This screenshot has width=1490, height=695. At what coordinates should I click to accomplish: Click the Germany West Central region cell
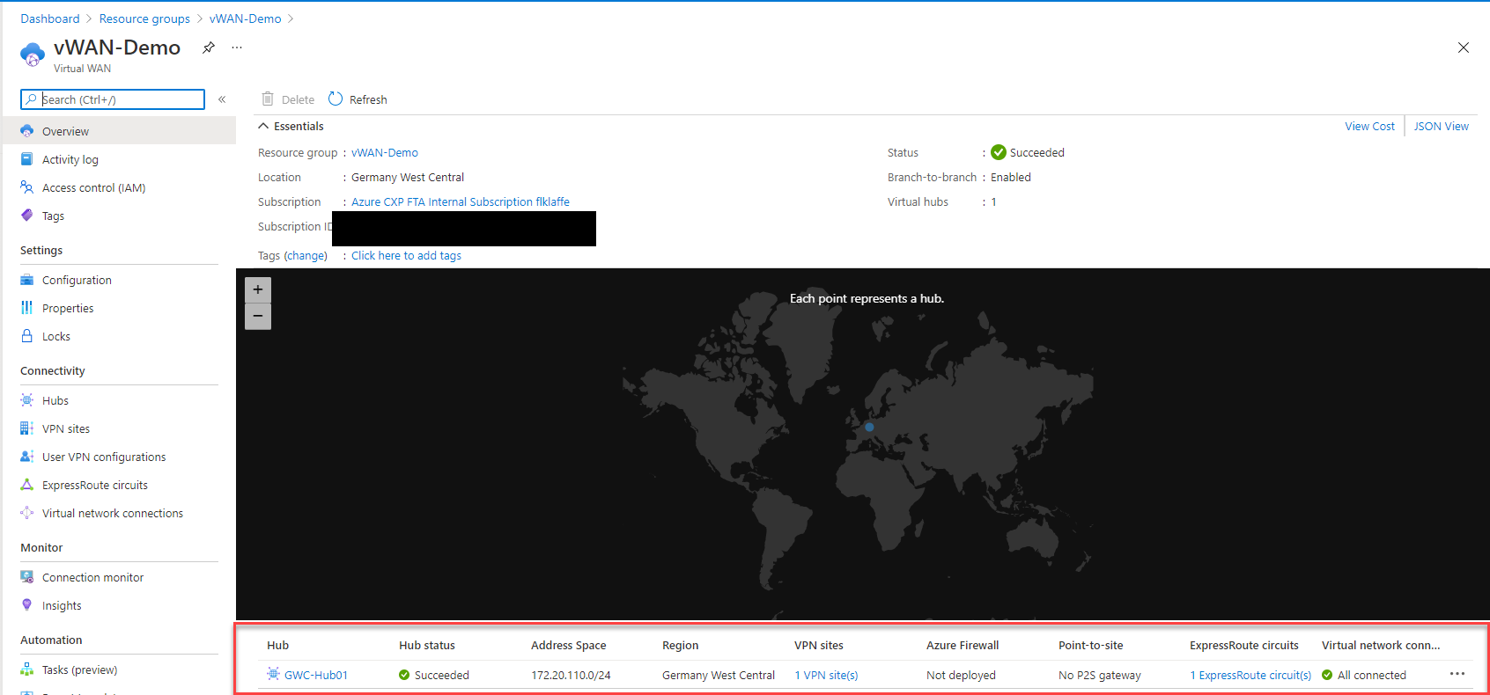click(719, 675)
